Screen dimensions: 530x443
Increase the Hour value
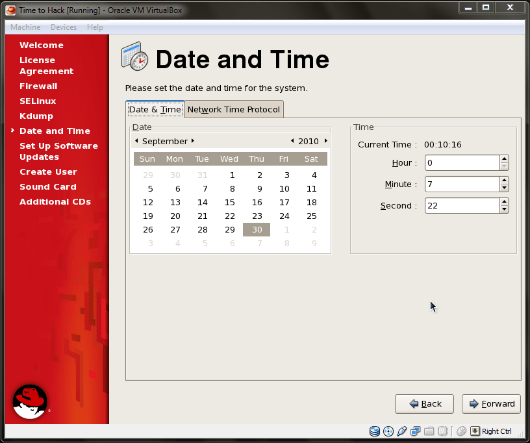pyautogui.click(x=504, y=159)
